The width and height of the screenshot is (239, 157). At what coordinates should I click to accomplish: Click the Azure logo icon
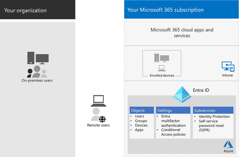(228, 144)
